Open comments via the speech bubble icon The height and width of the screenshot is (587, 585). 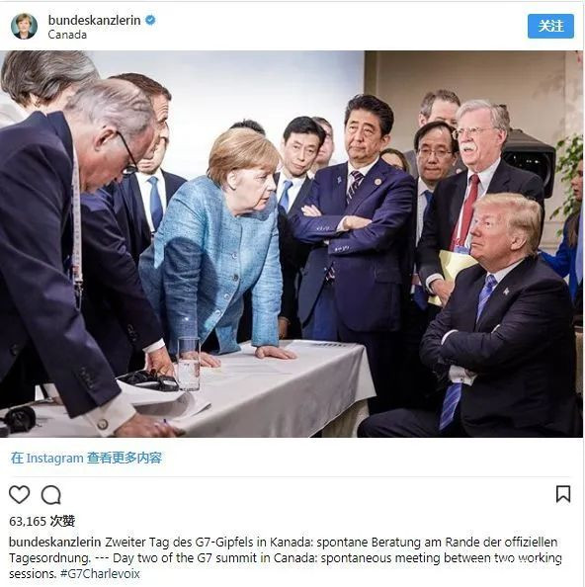point(51,495)
